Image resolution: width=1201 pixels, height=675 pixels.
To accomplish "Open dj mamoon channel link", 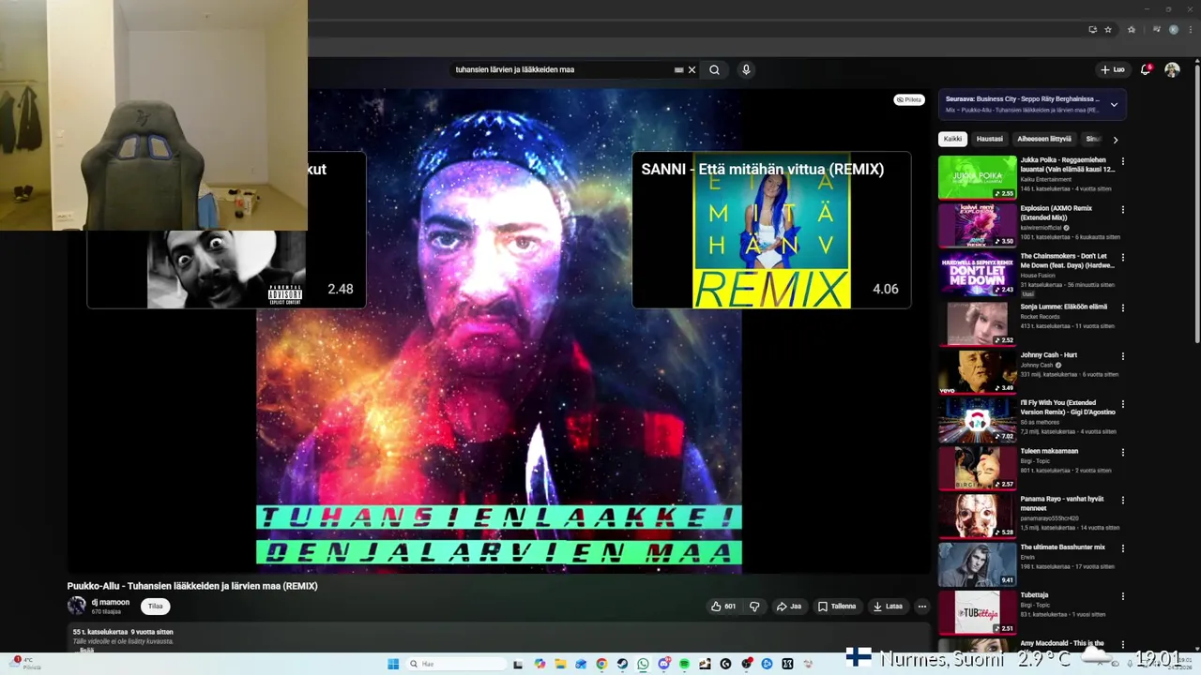I will click(x=110, y=602).
